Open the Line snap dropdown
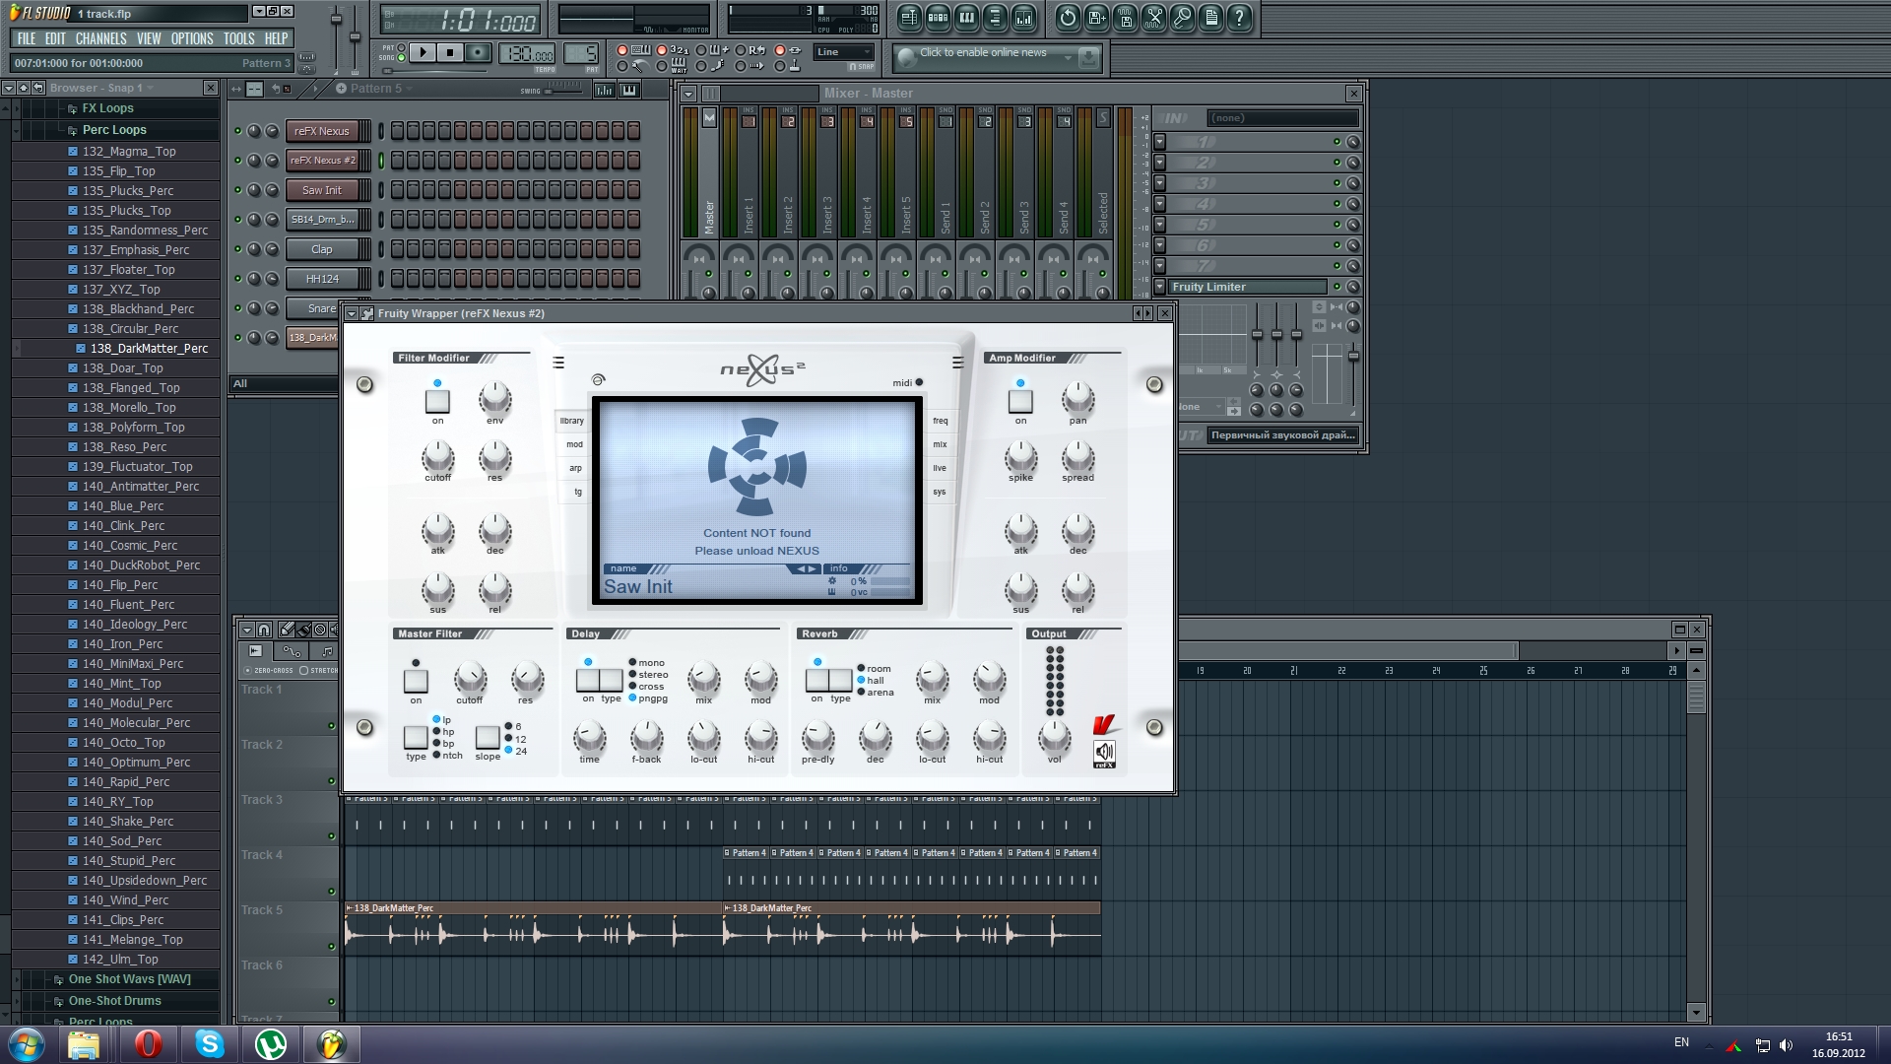 tap(844, 52)
